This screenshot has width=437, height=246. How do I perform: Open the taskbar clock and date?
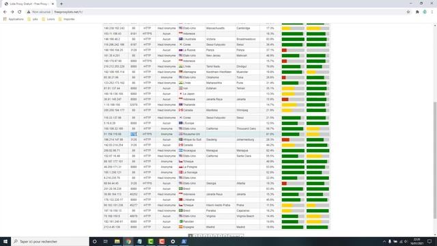click(x=417, y=241)
